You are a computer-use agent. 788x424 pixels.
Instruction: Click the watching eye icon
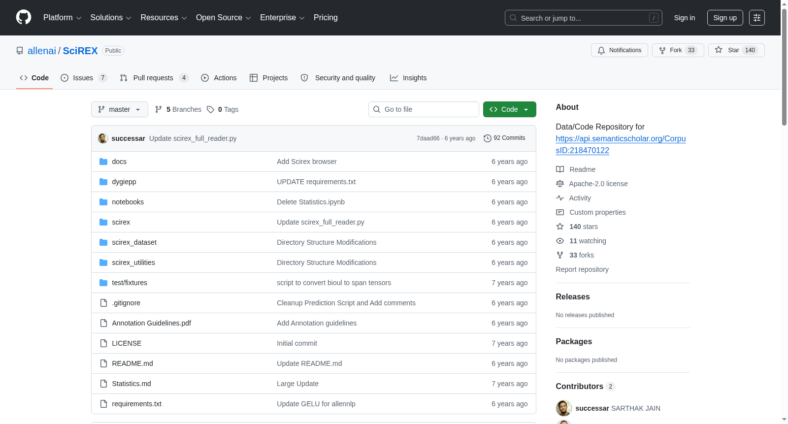click(x=560, y=241)
